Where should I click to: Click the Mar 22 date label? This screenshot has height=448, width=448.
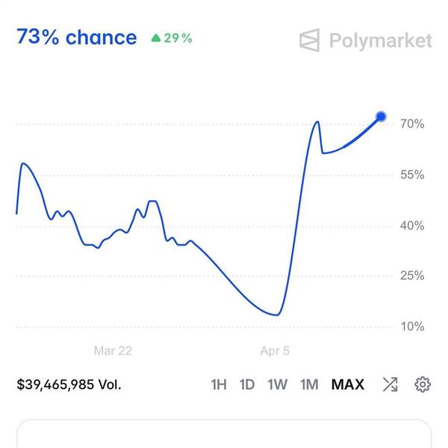(x=113, y=350)
